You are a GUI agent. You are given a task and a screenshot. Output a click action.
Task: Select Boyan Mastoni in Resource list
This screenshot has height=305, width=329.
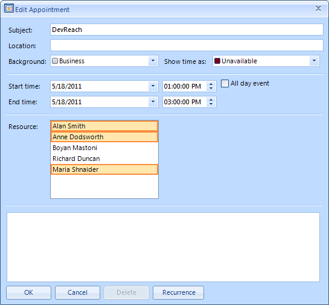pos(104,148)
